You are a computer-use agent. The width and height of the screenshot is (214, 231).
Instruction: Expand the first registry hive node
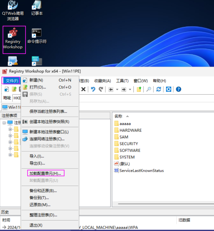[x=10, y=129]
